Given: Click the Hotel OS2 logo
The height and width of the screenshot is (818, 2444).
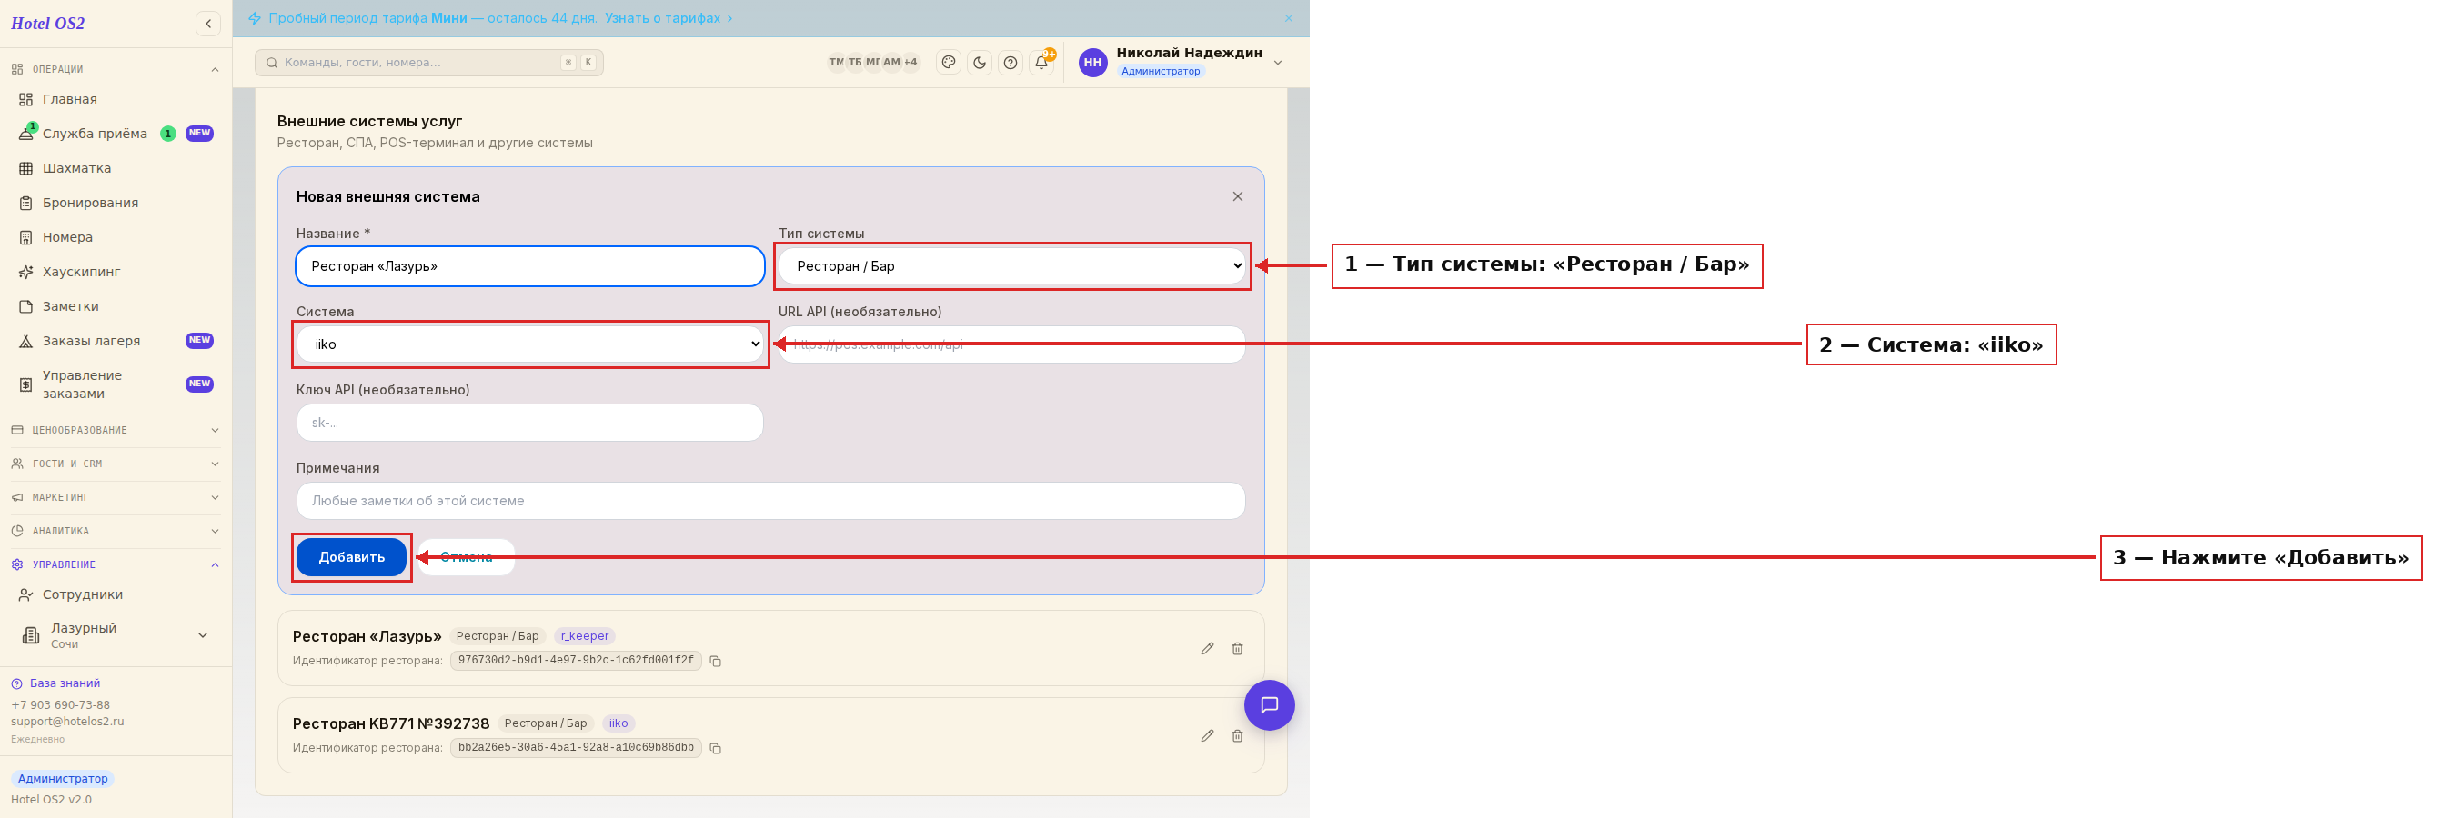Looking at the screenshot, I should (x=47, y=24).
